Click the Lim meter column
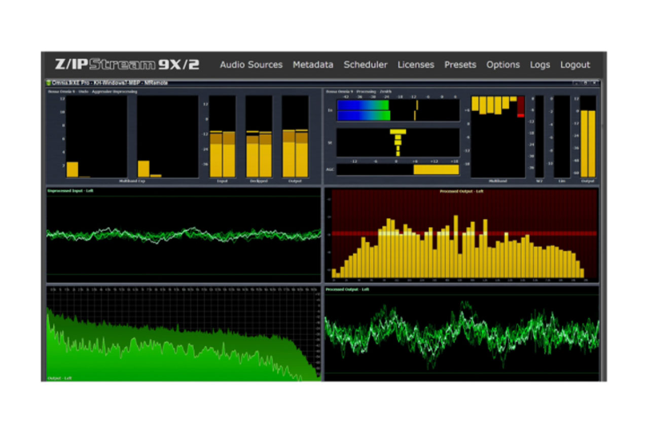The width and height of the screenshot is (649, 433). [561, 137]
